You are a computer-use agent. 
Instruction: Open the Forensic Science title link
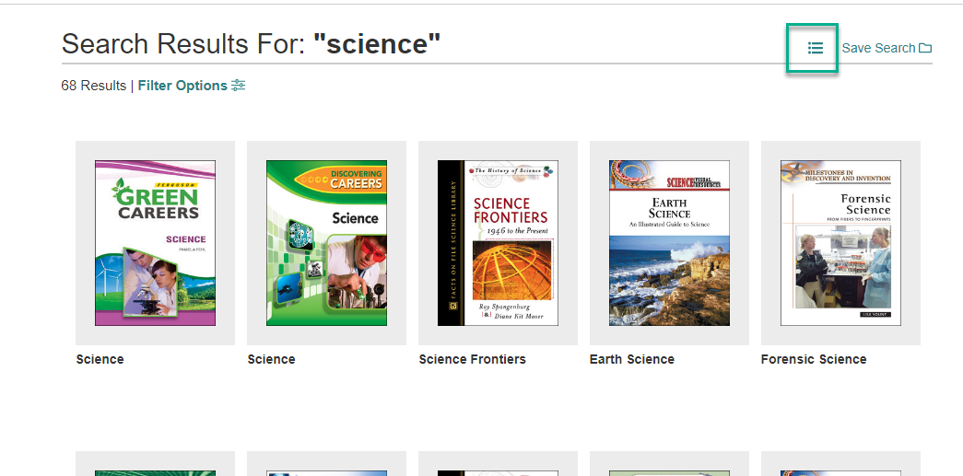(814, 359)
